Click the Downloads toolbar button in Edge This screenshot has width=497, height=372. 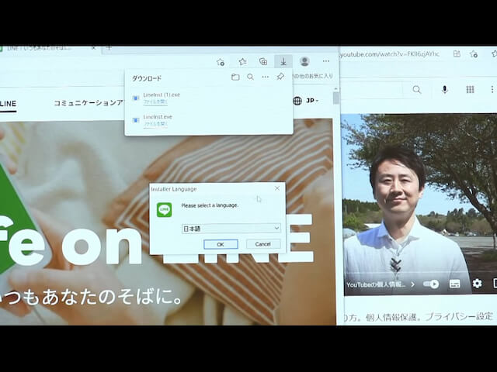click(x=283, y=61)
